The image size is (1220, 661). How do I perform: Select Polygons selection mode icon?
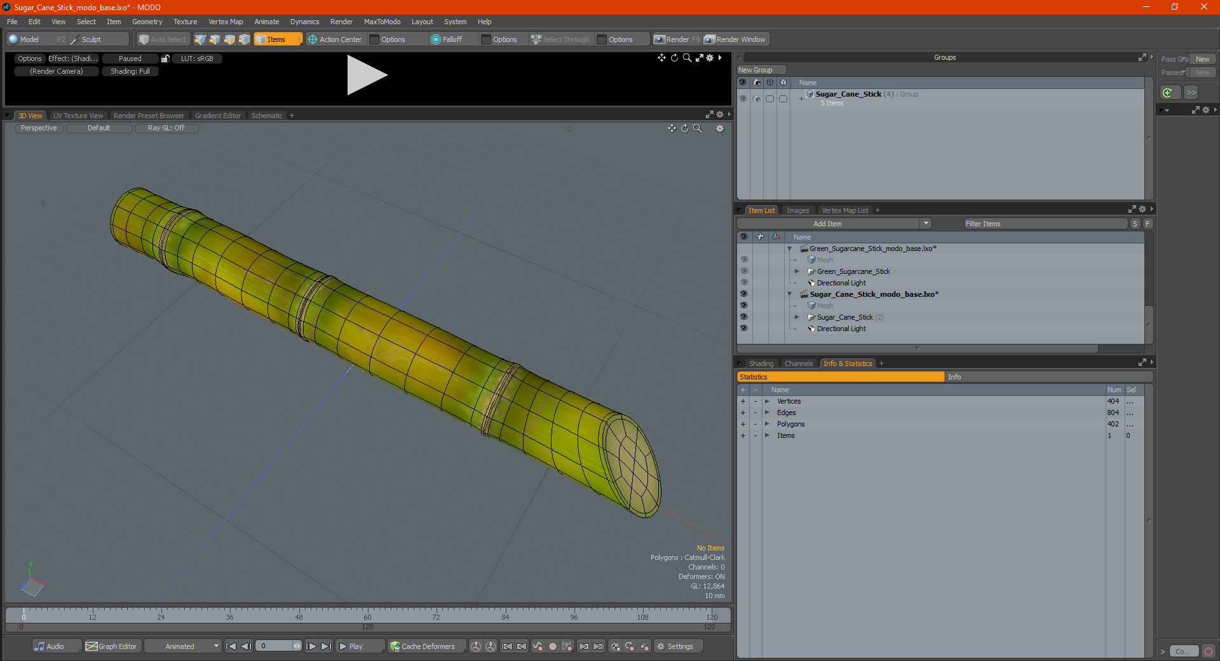click(229, 39)
